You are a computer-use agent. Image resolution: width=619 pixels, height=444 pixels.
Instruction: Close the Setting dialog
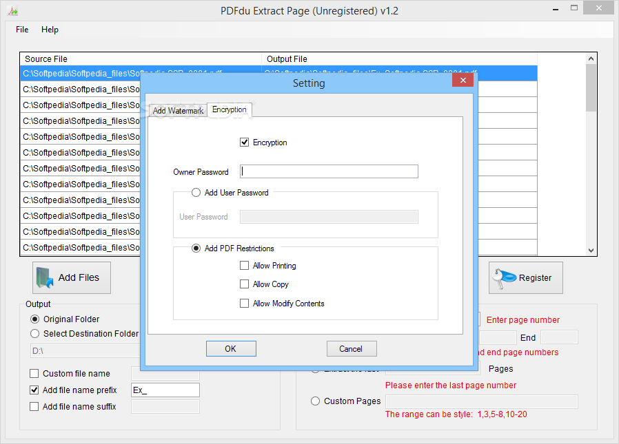(463, 81)
